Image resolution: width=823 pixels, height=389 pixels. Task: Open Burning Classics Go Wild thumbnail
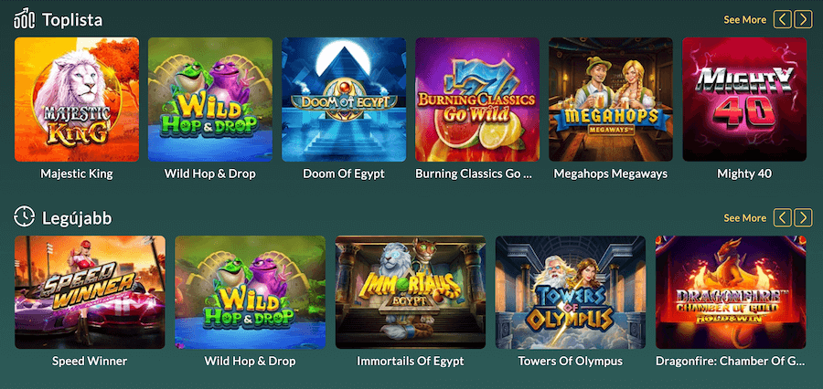pos(477,100)
